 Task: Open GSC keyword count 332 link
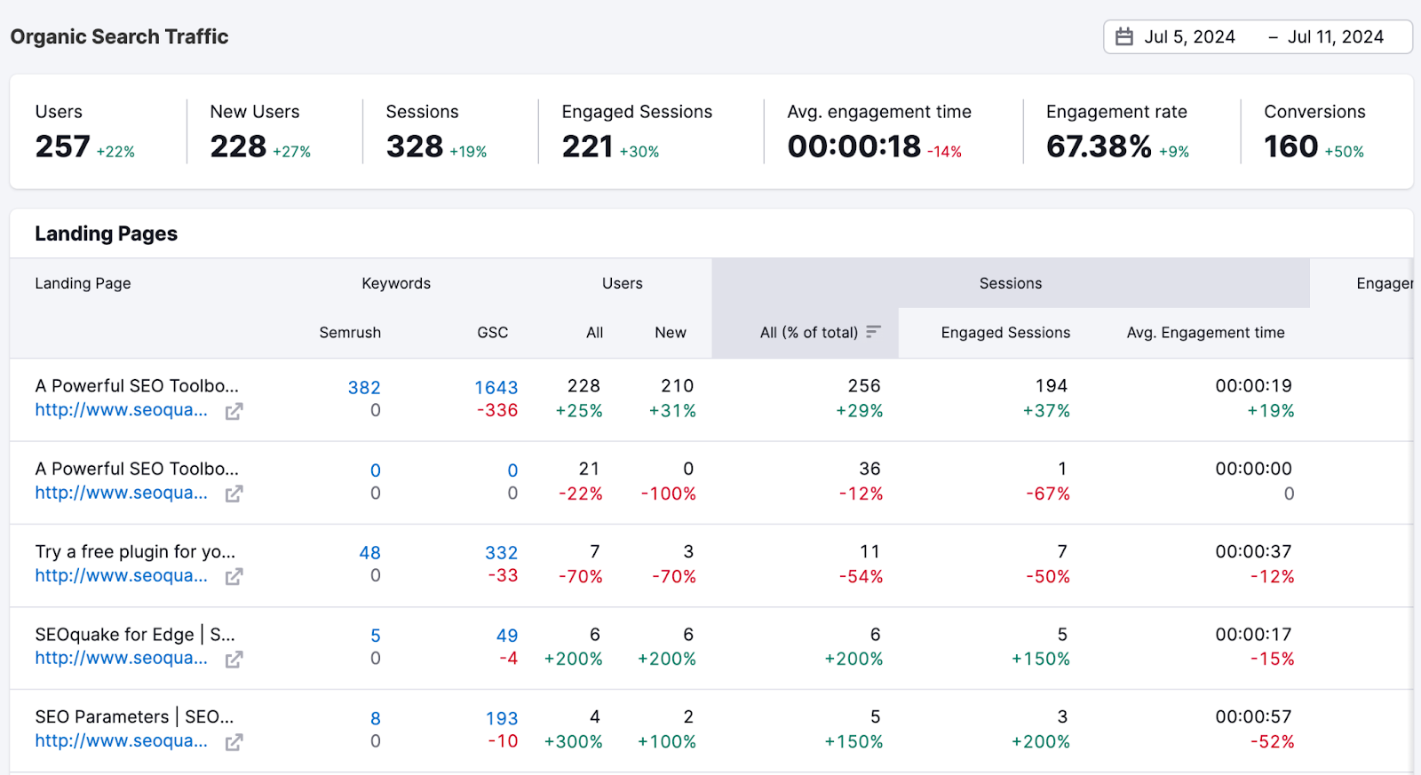501,553
